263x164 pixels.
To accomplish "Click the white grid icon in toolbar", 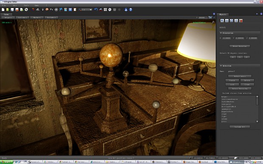I will (x=105, y=10).
